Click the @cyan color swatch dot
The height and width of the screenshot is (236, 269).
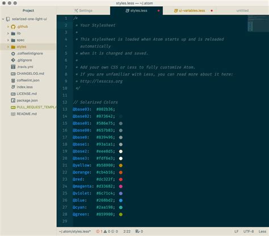click(121, 208)
